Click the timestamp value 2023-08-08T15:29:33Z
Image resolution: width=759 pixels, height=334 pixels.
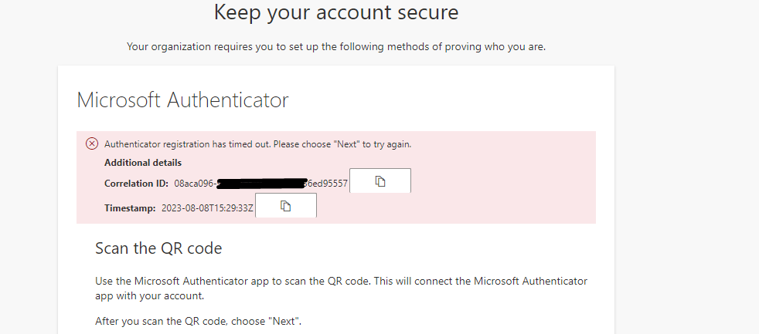[207, 208]
